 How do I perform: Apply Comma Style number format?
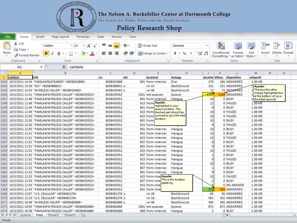point(191,54)
